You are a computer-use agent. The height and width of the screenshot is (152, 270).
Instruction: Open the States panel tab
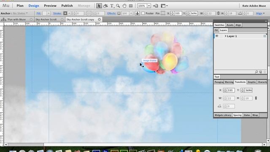247,115
